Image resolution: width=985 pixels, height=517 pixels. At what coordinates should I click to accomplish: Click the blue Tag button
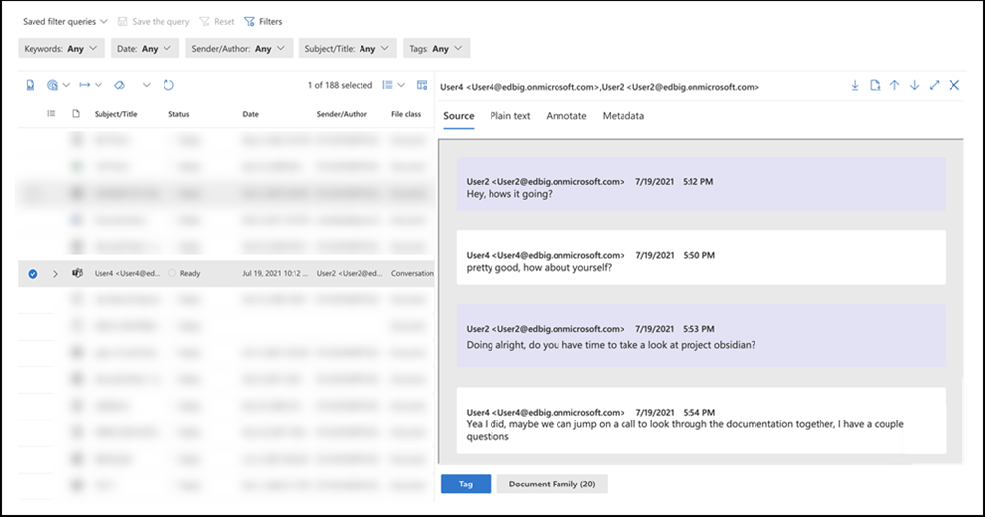[x=465, y=484]
